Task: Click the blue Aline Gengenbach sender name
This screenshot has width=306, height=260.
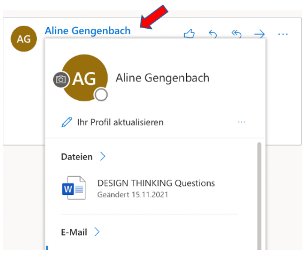Action: [87, 31]
